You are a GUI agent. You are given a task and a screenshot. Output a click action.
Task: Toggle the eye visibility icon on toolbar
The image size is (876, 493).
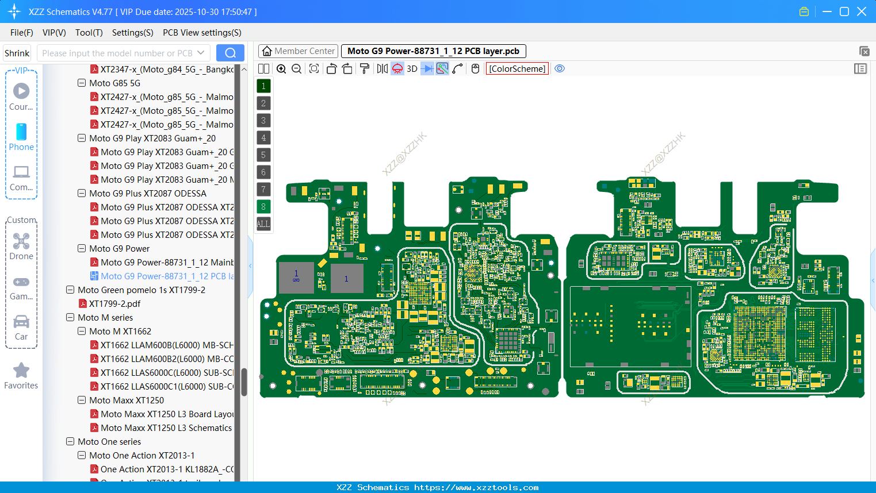(x=560, y=68)
